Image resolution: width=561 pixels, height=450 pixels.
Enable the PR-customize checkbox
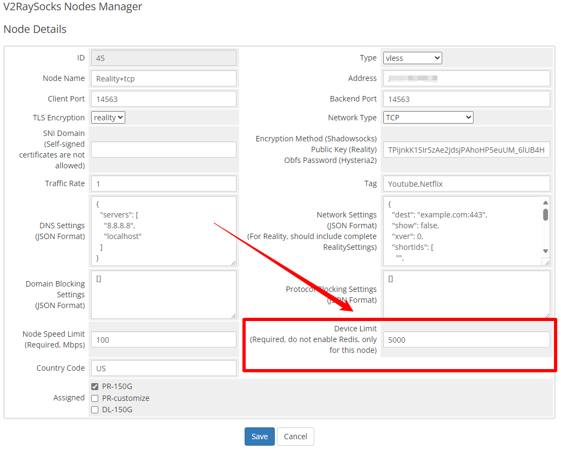95,398
